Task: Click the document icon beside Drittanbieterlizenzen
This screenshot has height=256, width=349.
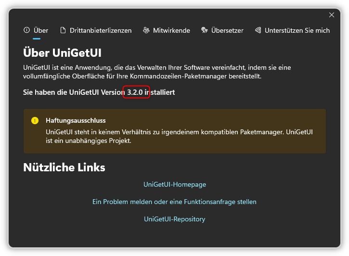Action: point(63,30)
